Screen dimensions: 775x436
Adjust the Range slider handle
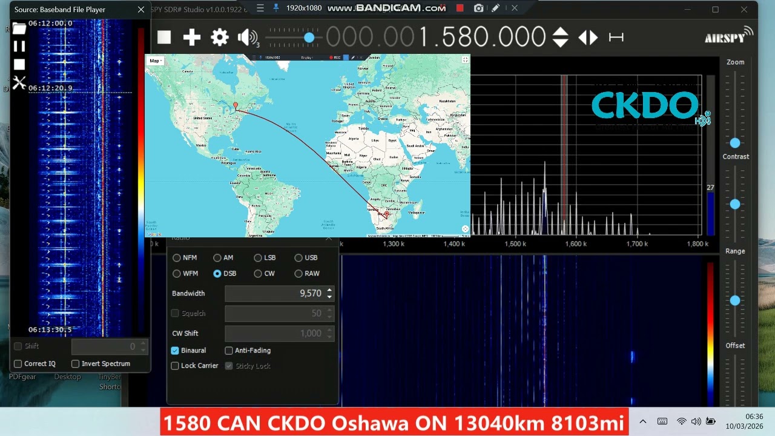click(x=735, y=300)
